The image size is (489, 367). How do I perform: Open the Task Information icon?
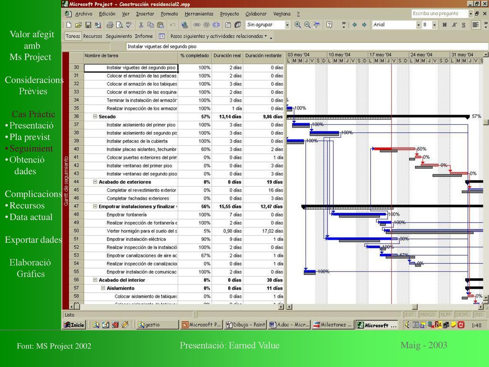point(228,25)
